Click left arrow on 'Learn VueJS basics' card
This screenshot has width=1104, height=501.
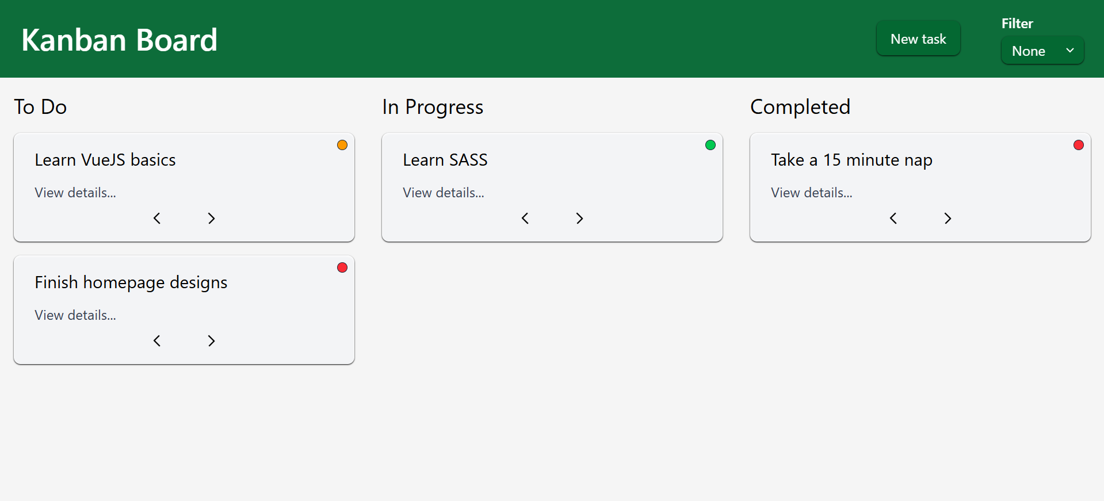pos(156,218)
